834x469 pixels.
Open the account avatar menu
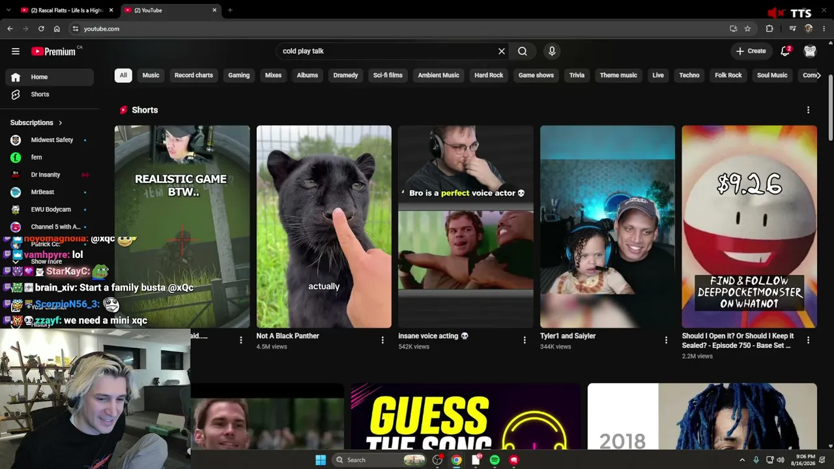[x=810, y=51]
